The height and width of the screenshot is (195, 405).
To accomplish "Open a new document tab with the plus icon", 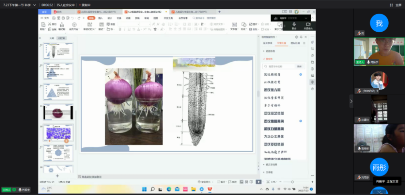I will tap(220, 12).
